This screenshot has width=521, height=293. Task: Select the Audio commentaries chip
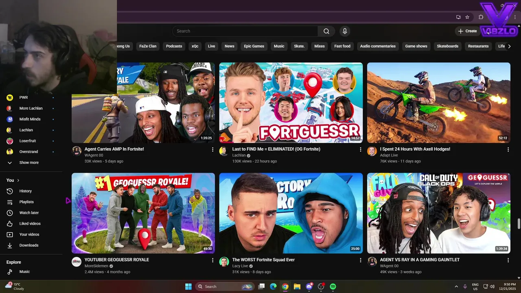[x=378, y=46]
